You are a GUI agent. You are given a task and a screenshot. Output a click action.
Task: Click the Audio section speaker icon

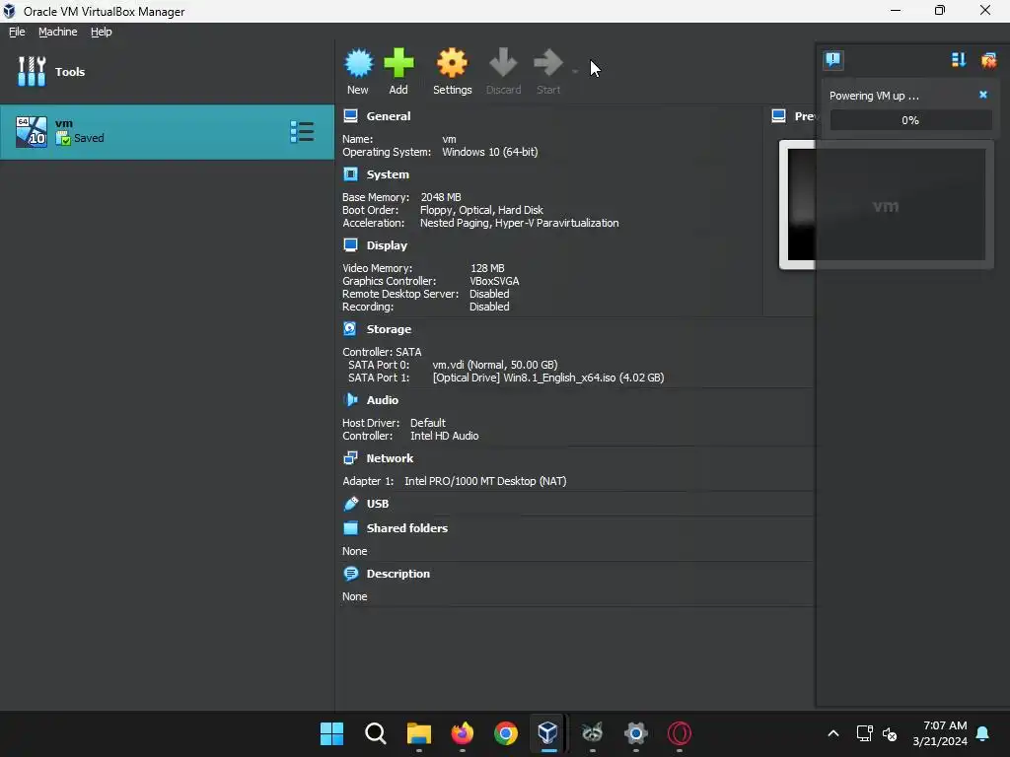351,400
